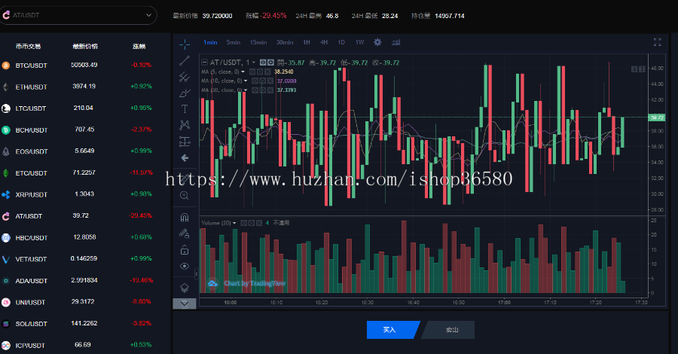The width and height of the screenshot is (678, 354).
Task: Remove the MA (5, close, 0) indicator
Action: coord(267,72)
